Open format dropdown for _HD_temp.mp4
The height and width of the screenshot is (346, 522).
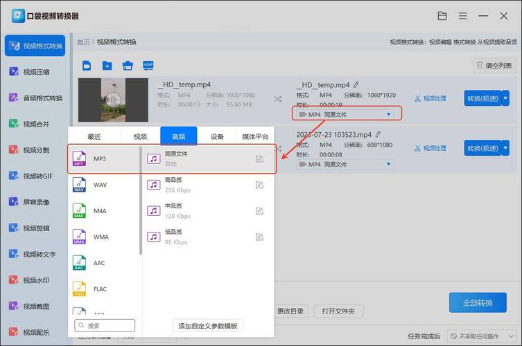pos(345,114)
